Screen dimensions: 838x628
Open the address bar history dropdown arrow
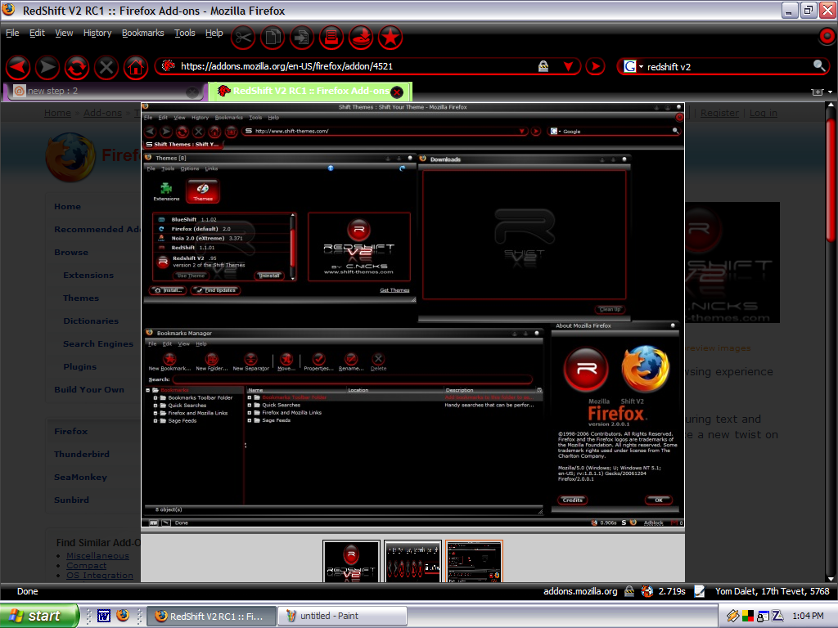point(569,66)
